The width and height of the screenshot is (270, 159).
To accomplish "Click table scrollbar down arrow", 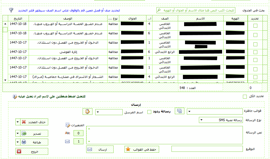I will click(5, 80).
